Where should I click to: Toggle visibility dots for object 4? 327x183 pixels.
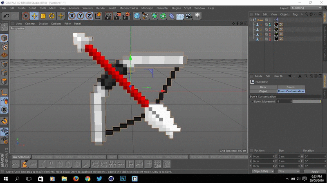click(270, 25)
